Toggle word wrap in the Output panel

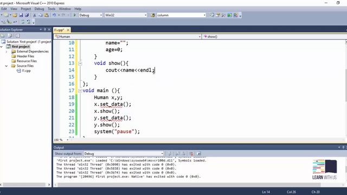(x=199, y=154)
